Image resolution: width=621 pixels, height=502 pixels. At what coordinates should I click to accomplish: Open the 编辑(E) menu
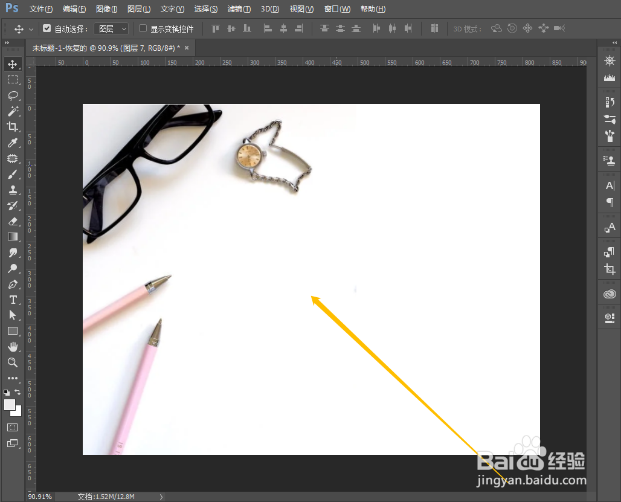pos(74,8)
